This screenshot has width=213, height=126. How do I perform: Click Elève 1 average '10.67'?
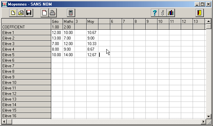click(92, 33)
